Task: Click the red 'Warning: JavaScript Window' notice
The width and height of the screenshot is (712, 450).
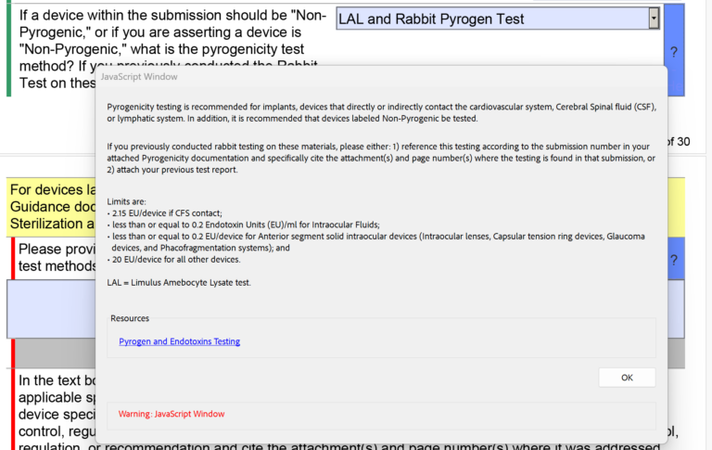Action: pyautogui.click(x=172, y=414)
